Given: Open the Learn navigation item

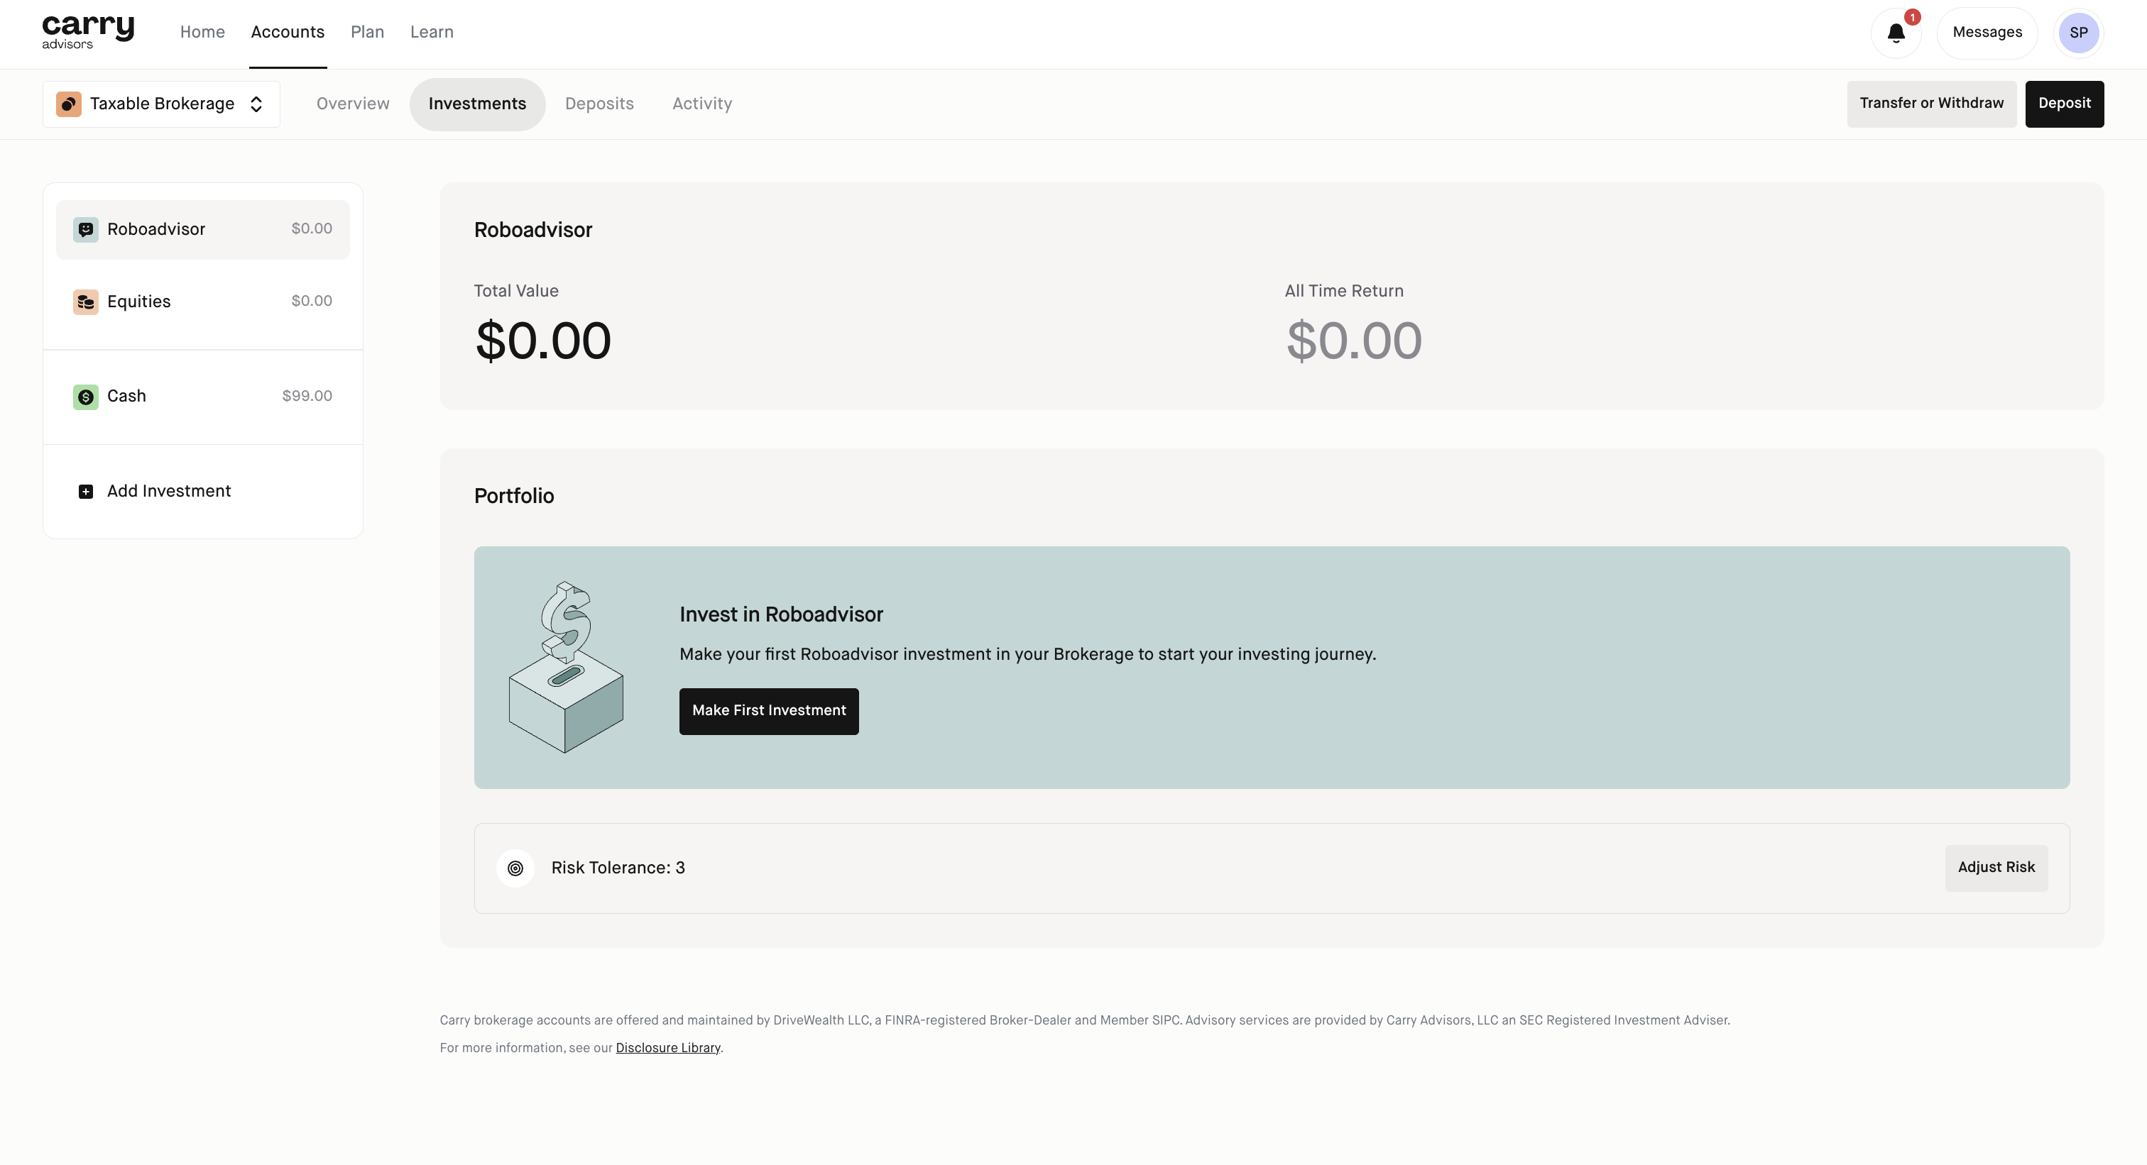Looking at the screenshot, I should [x=432, y=32].
